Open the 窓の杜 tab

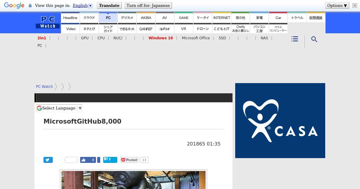[240, 17]
